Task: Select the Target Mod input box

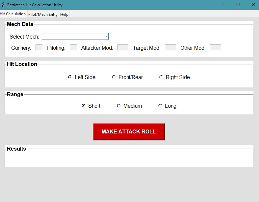Action: click(170, 47)
